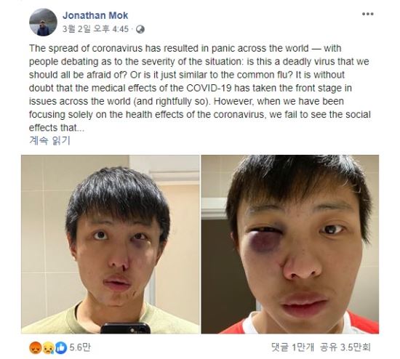Viewport: 400px width, 359px height.
Task: Click the post timestamp 3월 2일 오후 4:45
Action: pyautogui.click(x=95, y=29)
